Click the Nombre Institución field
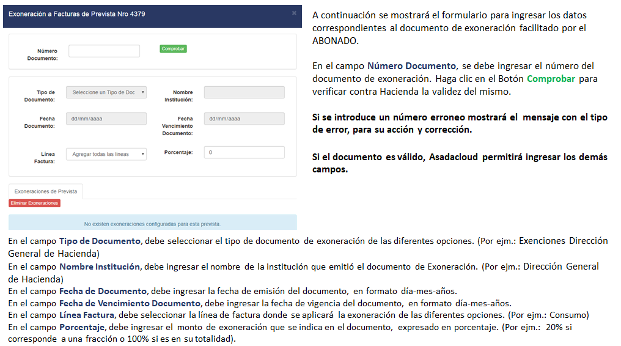The image size is (621, 346). [244, 92]
